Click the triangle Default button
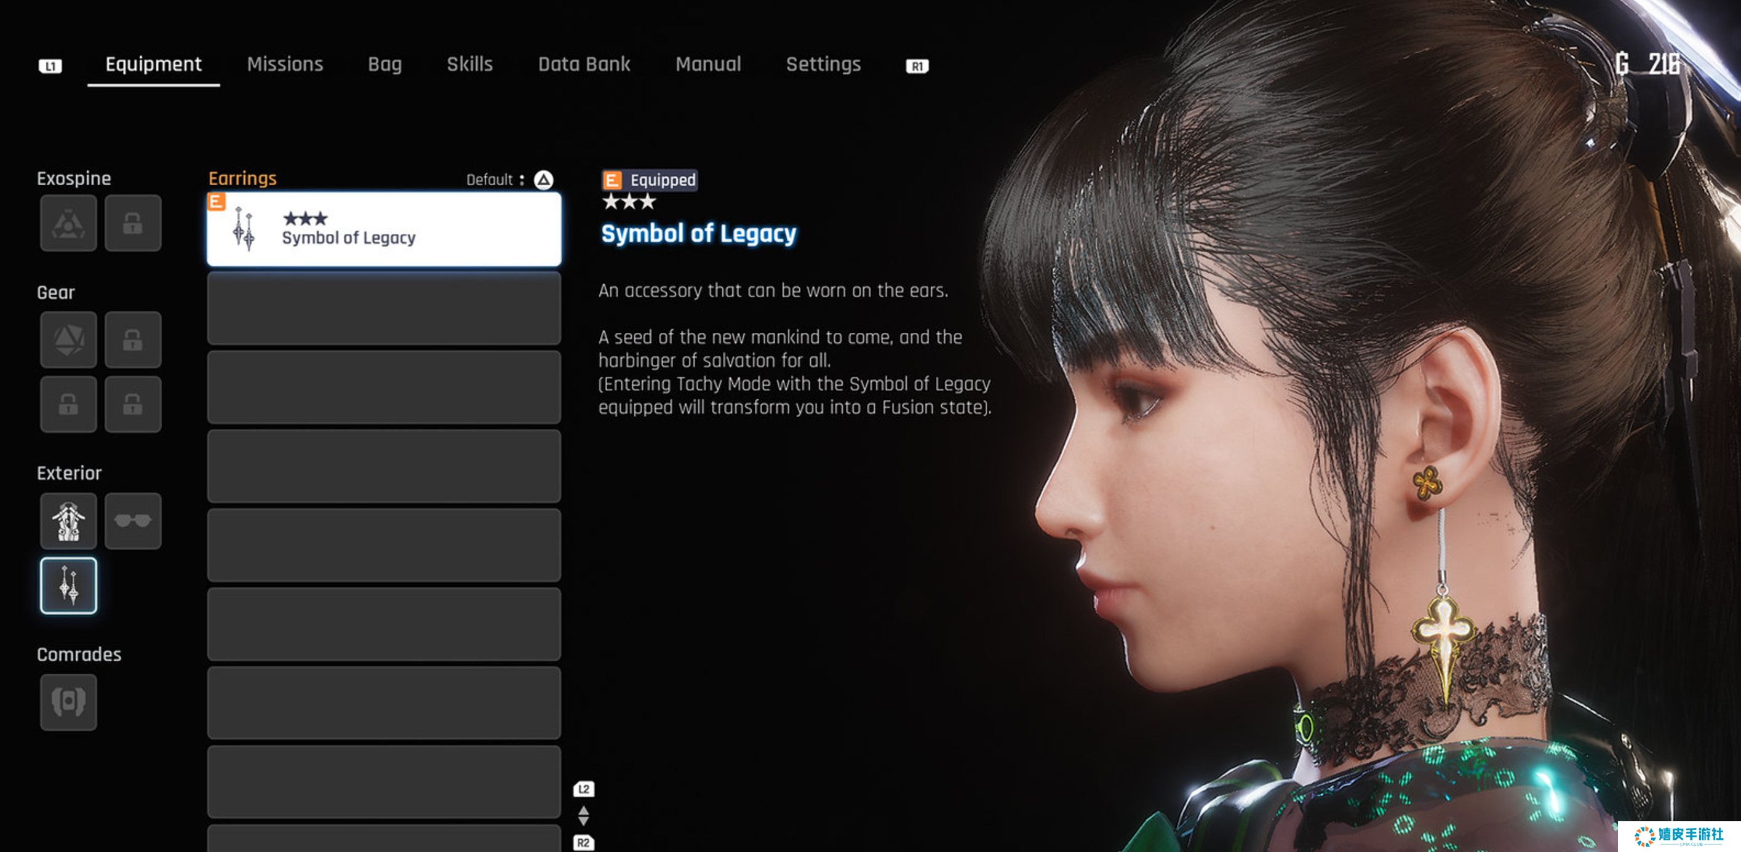The width and height of the screenshot is (1741, 852). (x=543, y=180)
